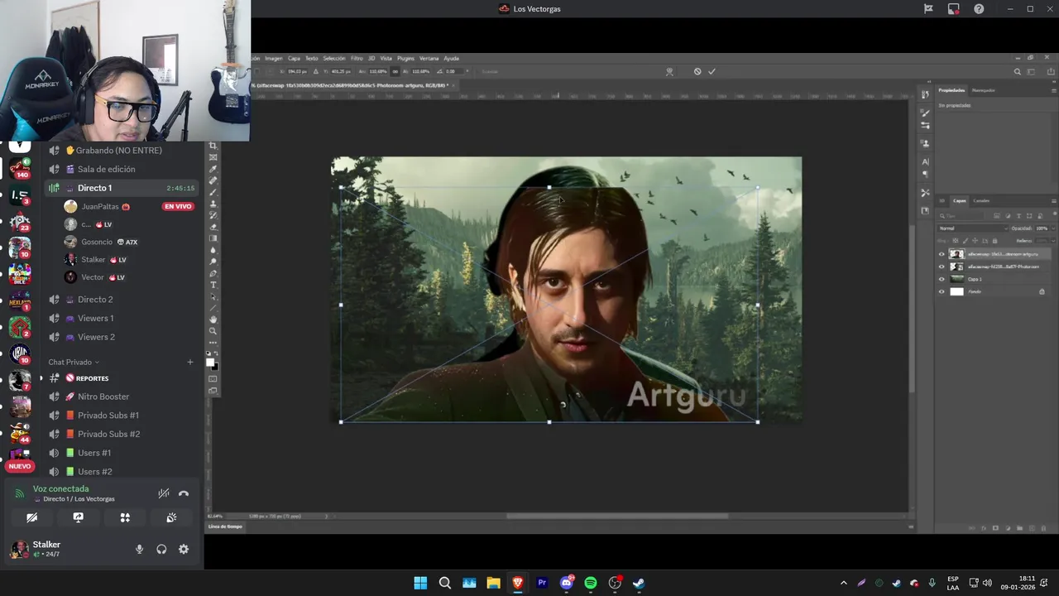Open Discord user settings gear
Image resolution: width=1059 pixels, height=596 pixels.
click(184, 549)
